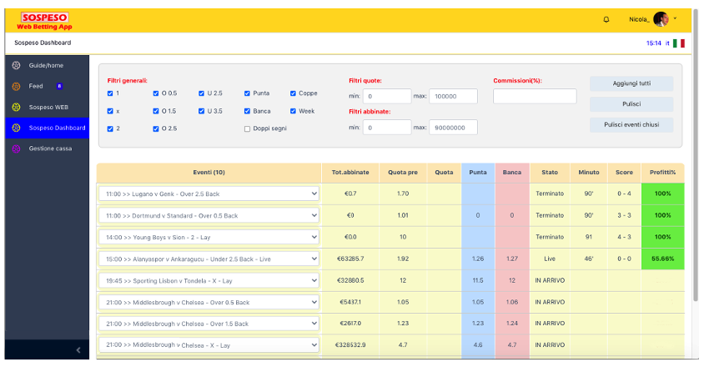The height and width of the screenshot is (367, 704).
Task: Enable the Doppi segni checkbox
Action: click(247, 128)
